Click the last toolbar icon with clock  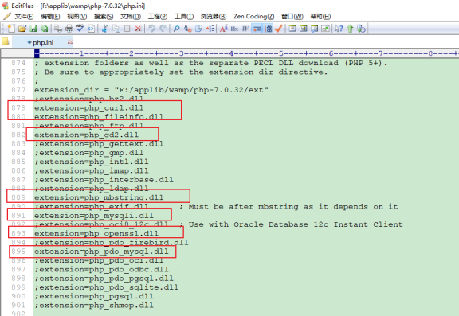coord(361,29)
